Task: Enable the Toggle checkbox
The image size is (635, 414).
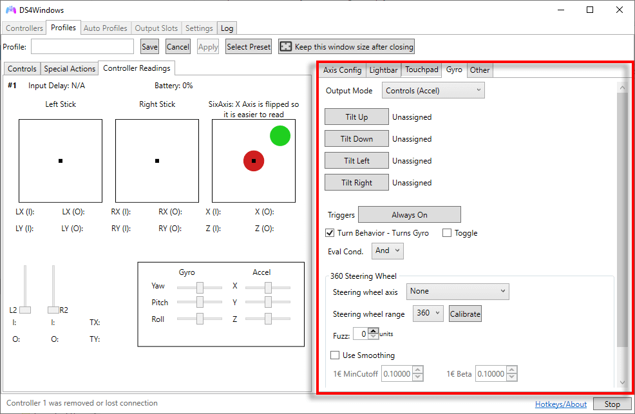Action: [447, 232]
